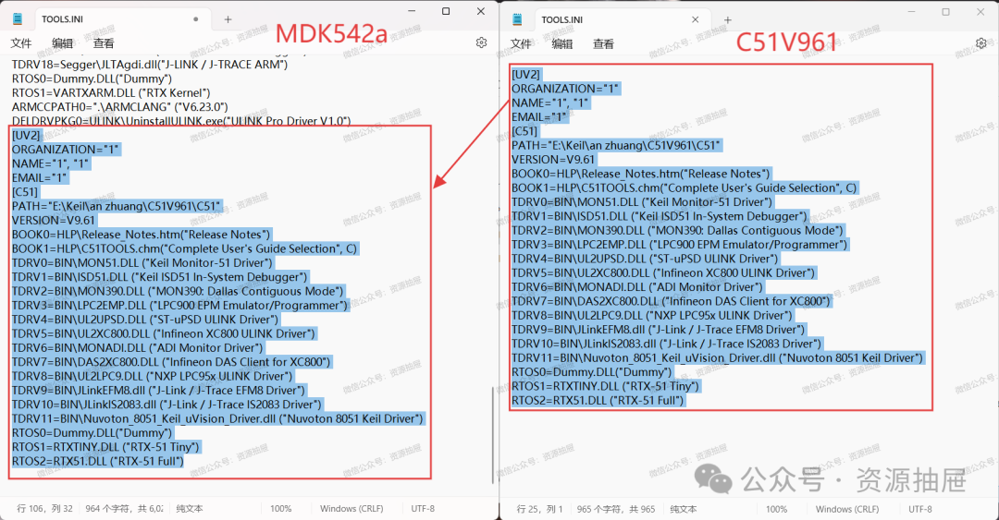Click 纯文本 status in right window
This screenshot has height=520, width=999.
683,509
